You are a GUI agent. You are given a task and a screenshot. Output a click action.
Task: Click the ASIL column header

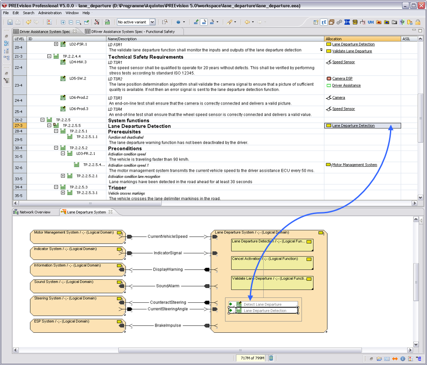tap(409, 39)
